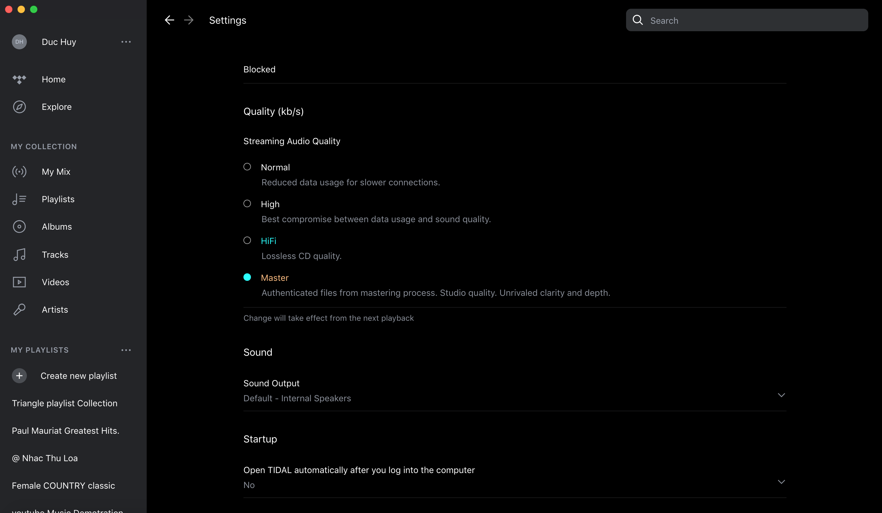Click the TIDAL Home logo icon
Image resolution: width=882 pixels, height=513 pixels.
pyautogui.click(x=19, y=80)
